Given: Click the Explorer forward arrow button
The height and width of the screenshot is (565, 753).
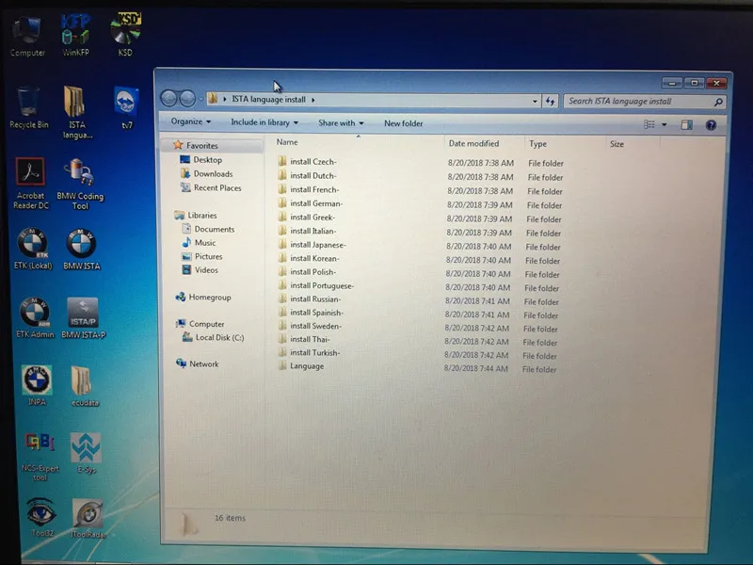Looking at the screenshot, I should [187, 99].
